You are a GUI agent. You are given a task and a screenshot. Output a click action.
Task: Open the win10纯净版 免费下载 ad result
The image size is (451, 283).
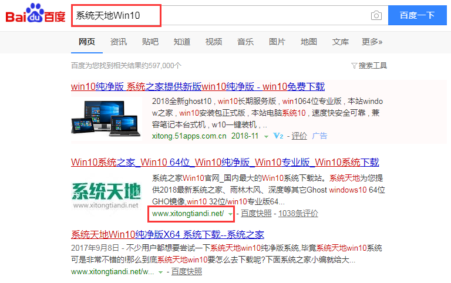198,87
